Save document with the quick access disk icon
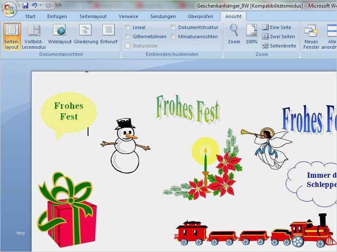This screenshot has height=252, width=337. pos(25,5)
